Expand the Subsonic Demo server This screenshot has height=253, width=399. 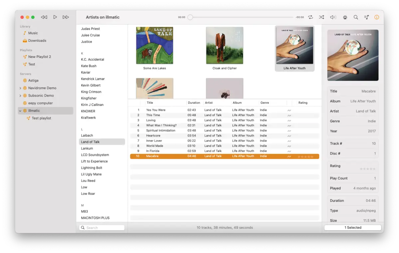[x=20, y=96]
